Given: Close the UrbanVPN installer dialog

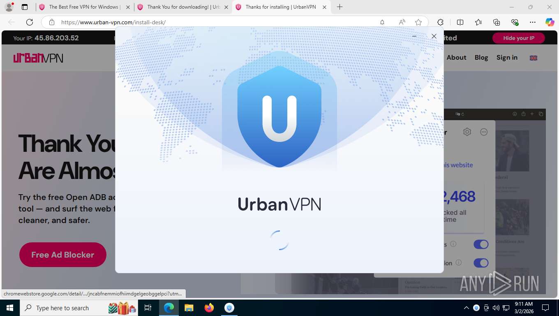Looking at the screenshot, I should click(x=434, y=36).
